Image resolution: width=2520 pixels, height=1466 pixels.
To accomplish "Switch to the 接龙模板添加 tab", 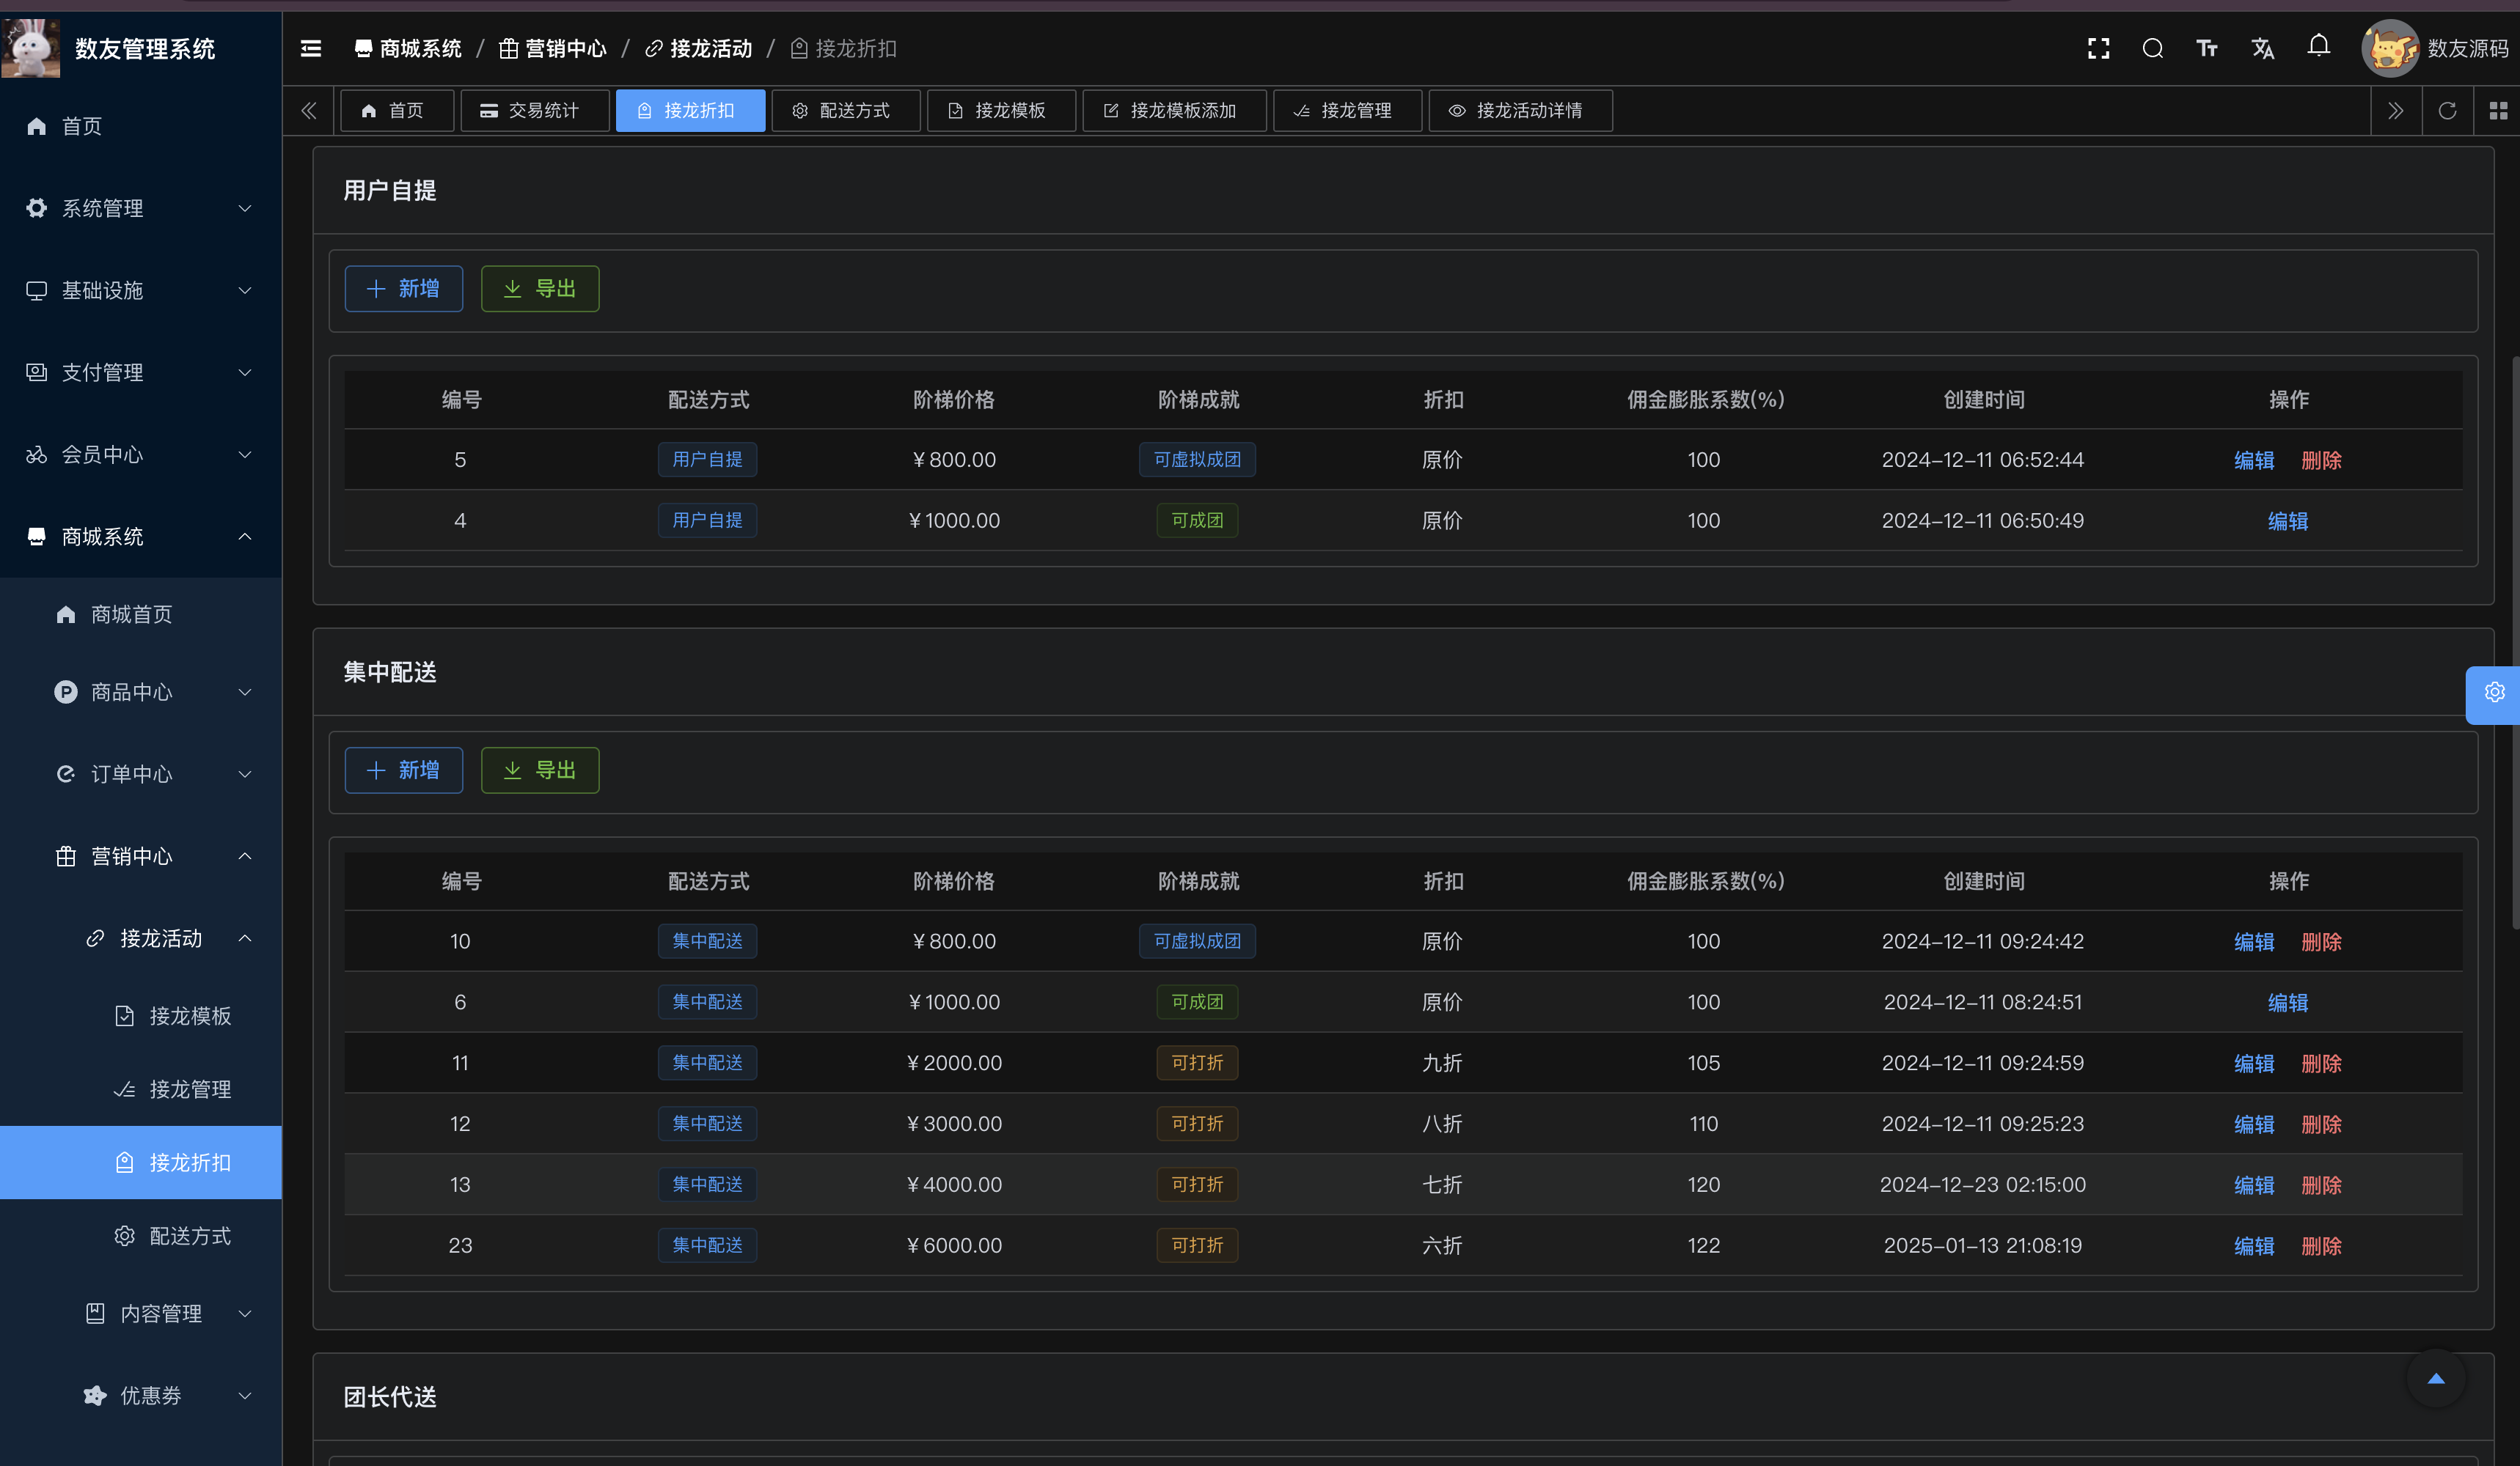I will click(1174, 111).
